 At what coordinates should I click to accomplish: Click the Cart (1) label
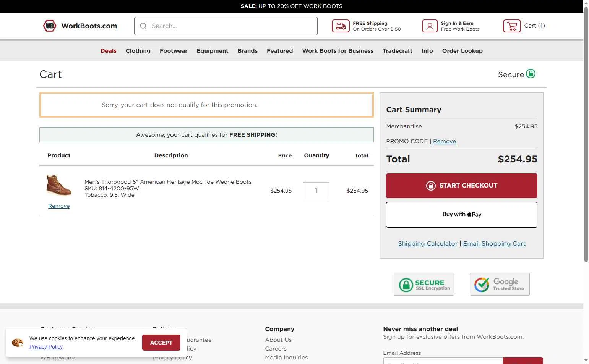coord(534,26)
